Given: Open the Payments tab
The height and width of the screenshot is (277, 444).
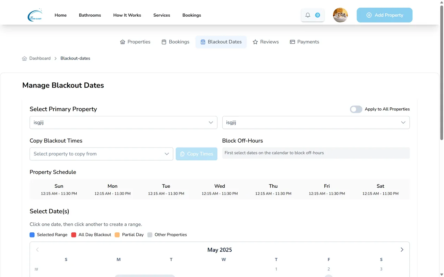Looking at the screenshot, I should (x=304, y=42).
